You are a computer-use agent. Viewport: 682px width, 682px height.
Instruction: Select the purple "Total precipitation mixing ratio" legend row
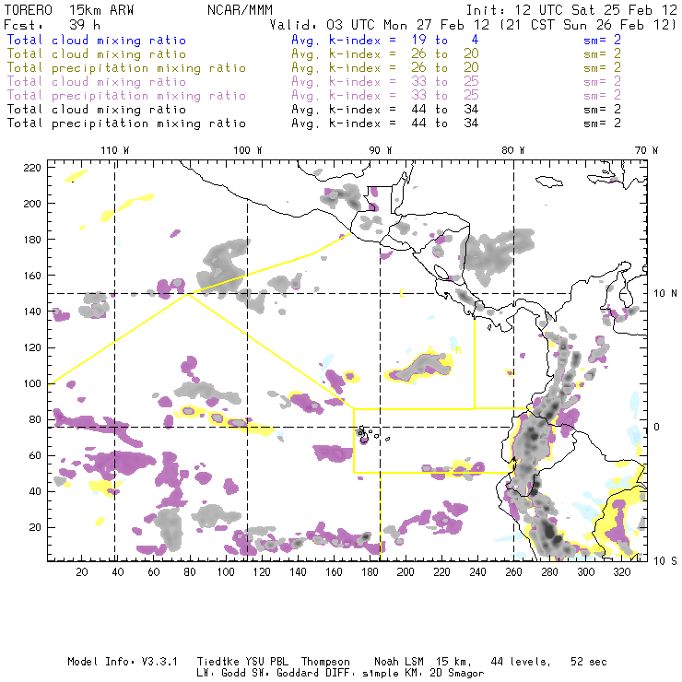[x=126, y=95]
